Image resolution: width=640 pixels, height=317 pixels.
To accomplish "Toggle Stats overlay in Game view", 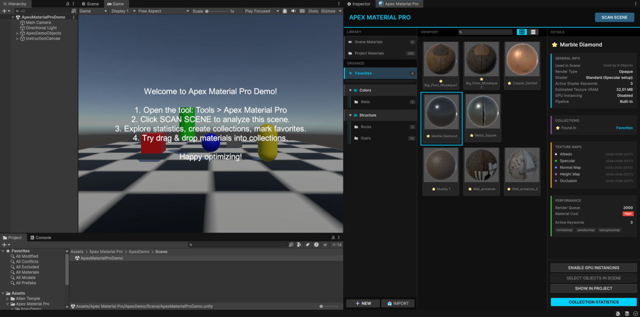I will pos(313,11).
